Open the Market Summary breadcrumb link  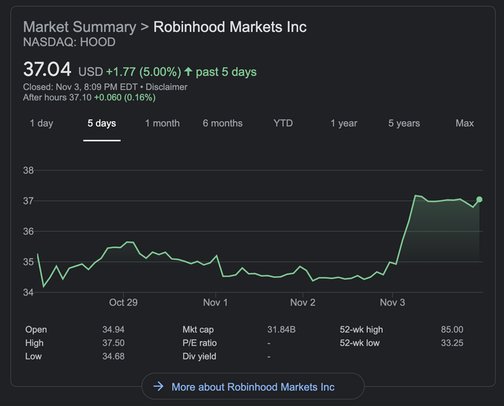pyautogui.click(x=79, y=27)
